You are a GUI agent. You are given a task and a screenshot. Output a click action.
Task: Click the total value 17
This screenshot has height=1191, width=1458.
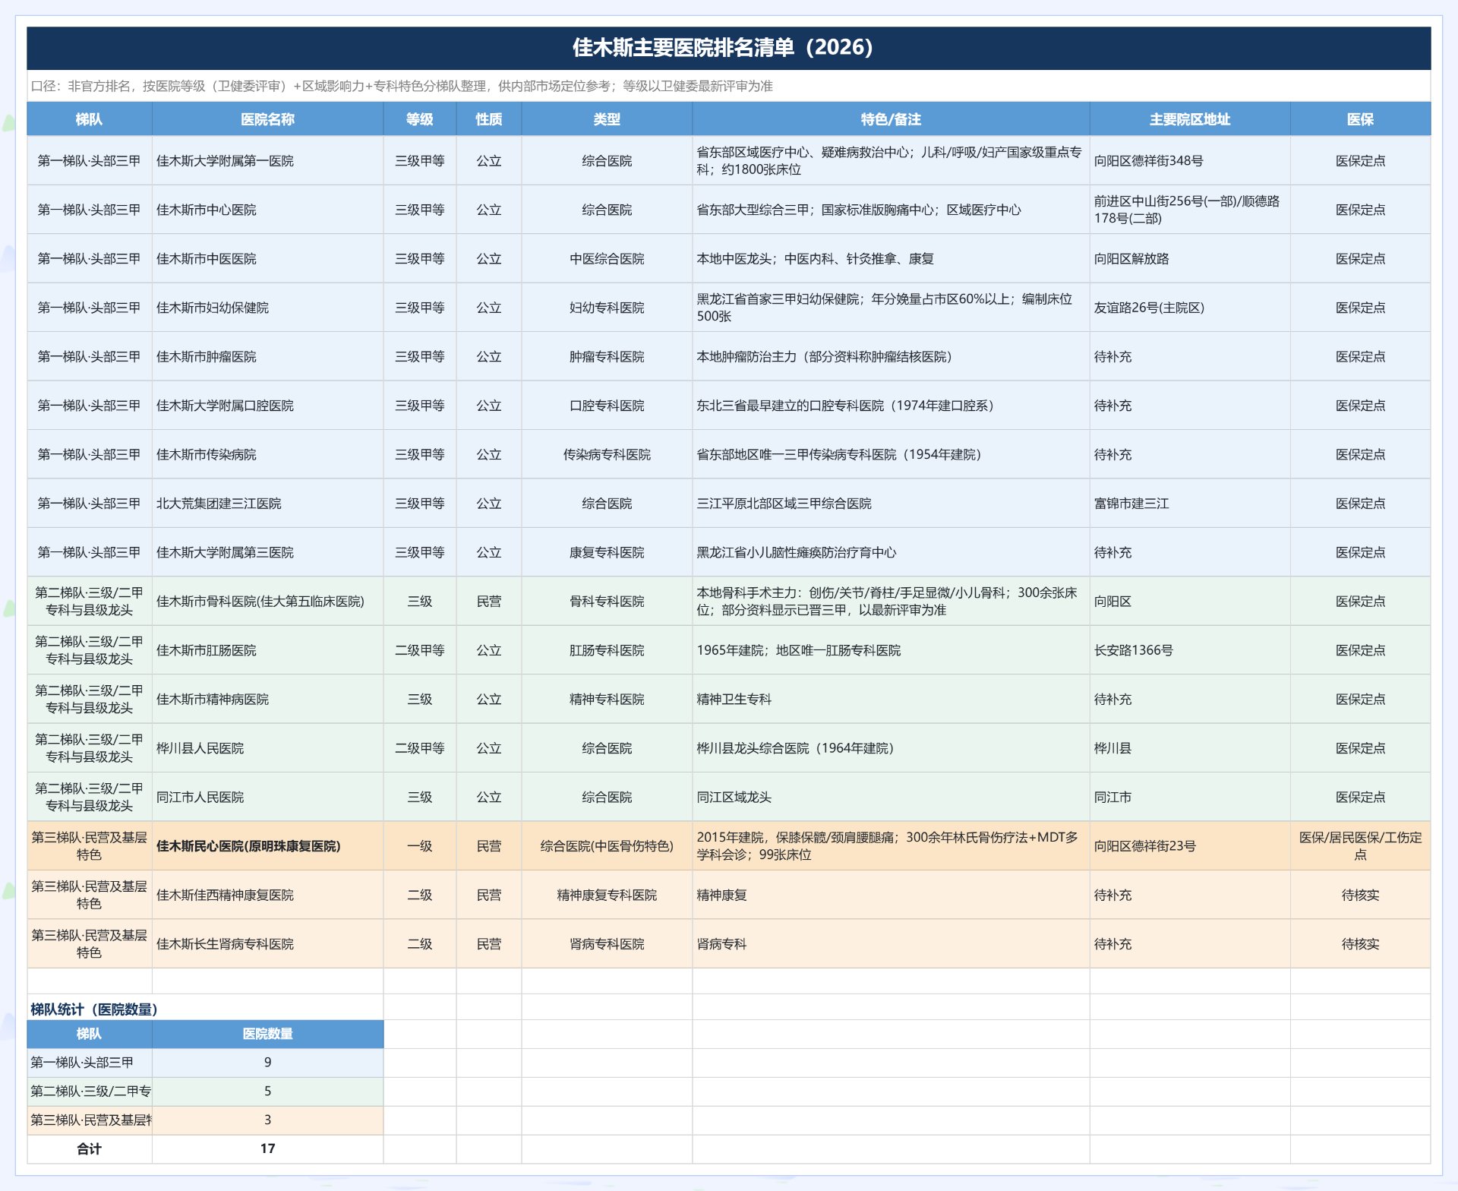(x=267, y=1148)
